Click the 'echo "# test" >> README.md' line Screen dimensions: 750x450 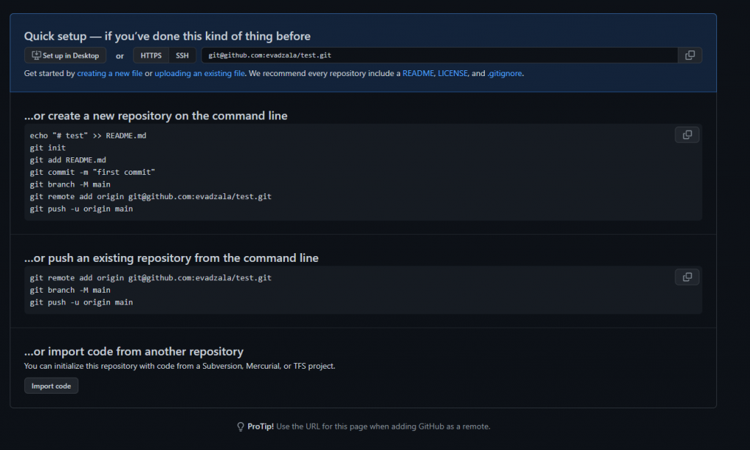88,135
